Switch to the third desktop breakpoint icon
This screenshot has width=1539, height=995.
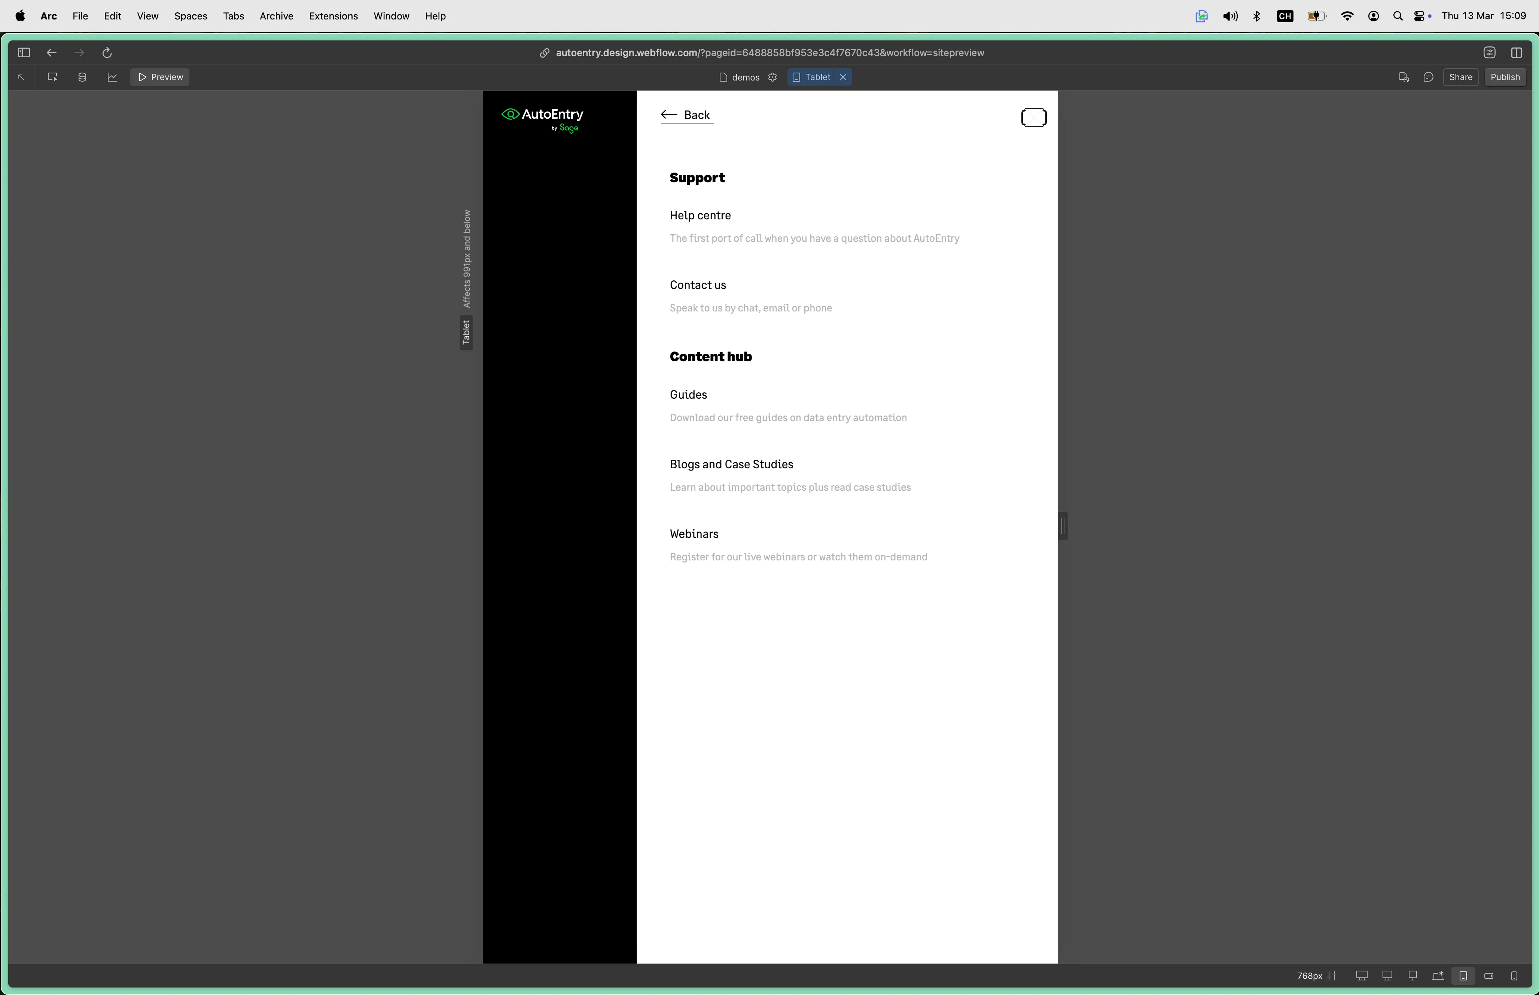[x=1412, y=976]
